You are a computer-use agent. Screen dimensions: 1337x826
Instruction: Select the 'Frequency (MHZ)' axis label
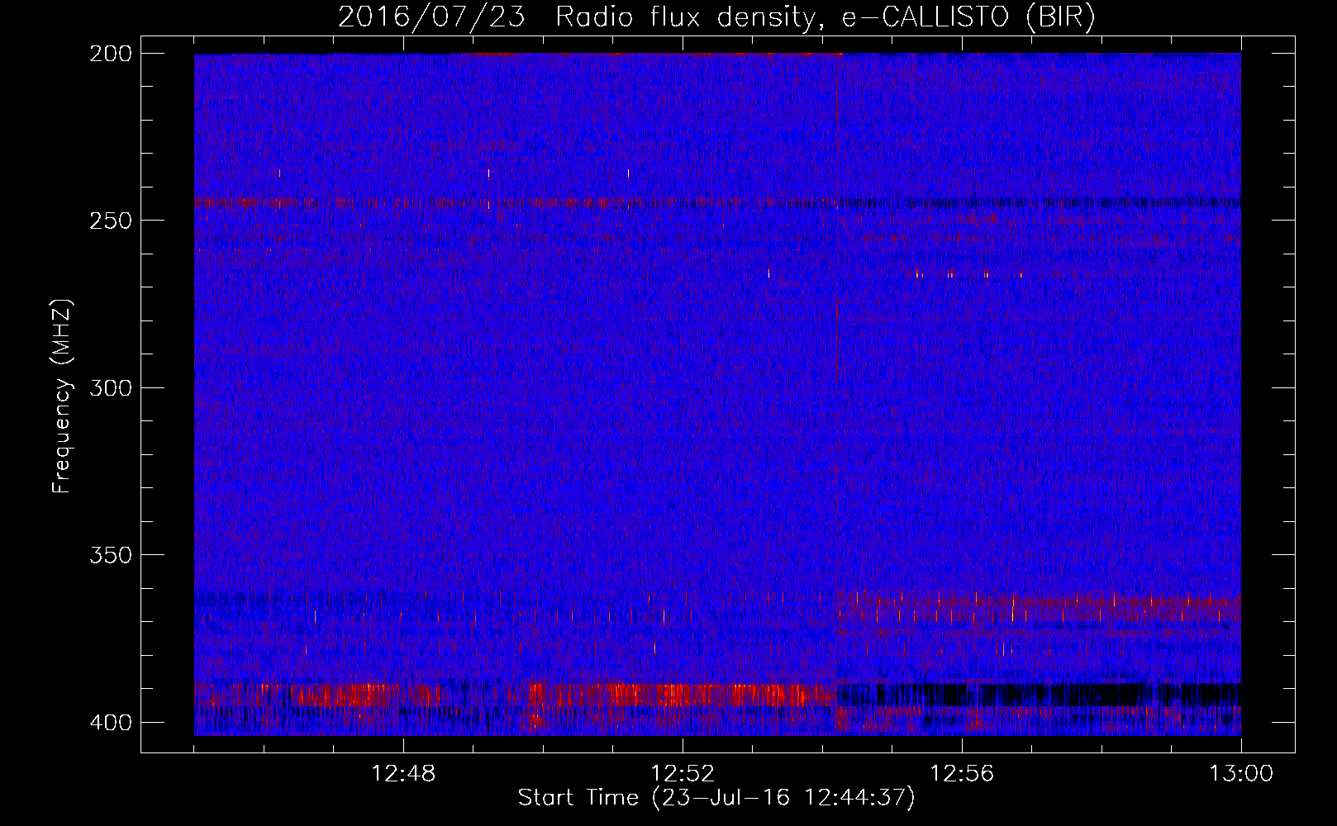pos(62,396)
